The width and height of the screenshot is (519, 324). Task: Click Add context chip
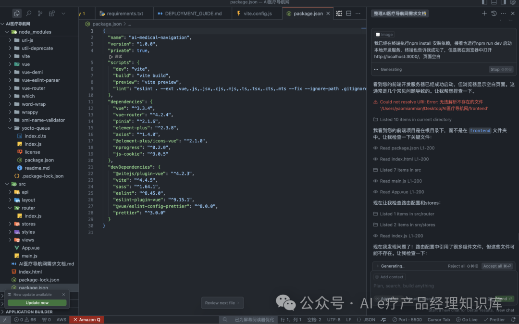[x=389, y=277]
